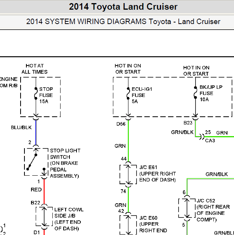Viewport: 234px width, 235px height.
Task: Click the GRN label right of pin 25
Action: click(x=222, y=133)
